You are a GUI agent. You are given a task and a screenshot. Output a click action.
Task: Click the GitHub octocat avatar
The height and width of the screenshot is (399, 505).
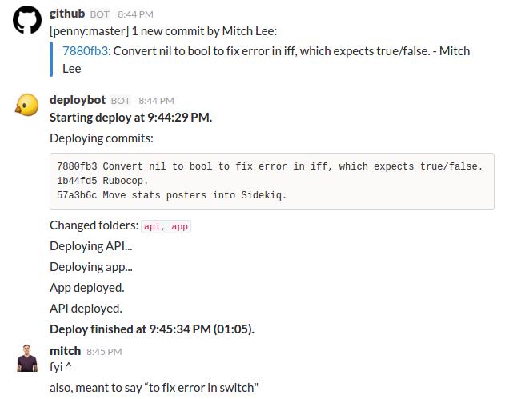point(27,22)
